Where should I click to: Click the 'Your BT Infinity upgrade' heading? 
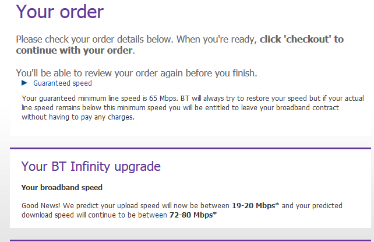[91, 166]
